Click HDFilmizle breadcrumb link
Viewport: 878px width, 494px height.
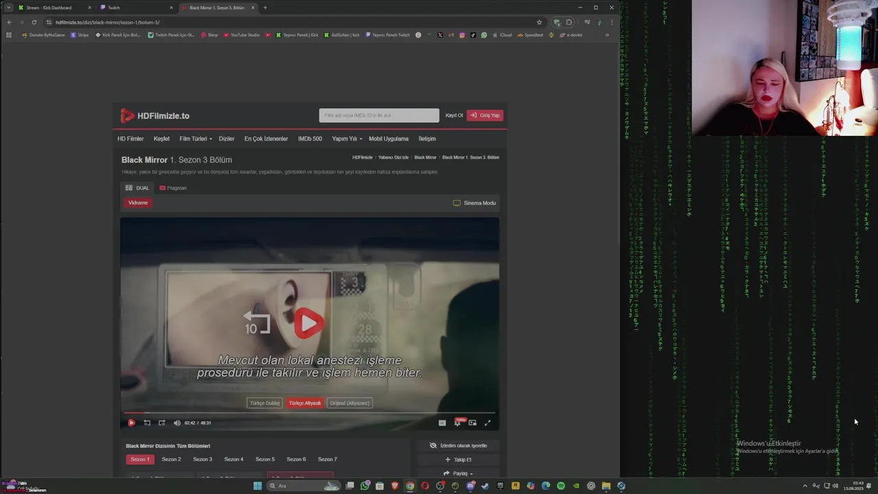(362, 158)
